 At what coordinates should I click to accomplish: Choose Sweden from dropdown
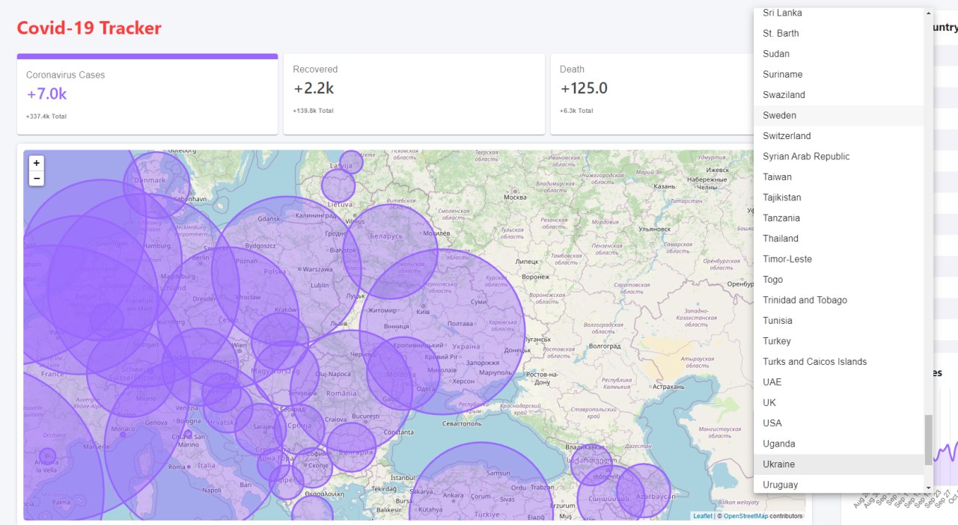(x=838, y=115)
